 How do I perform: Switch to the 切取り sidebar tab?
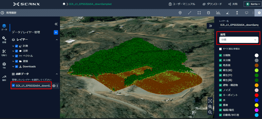[4, 53]
